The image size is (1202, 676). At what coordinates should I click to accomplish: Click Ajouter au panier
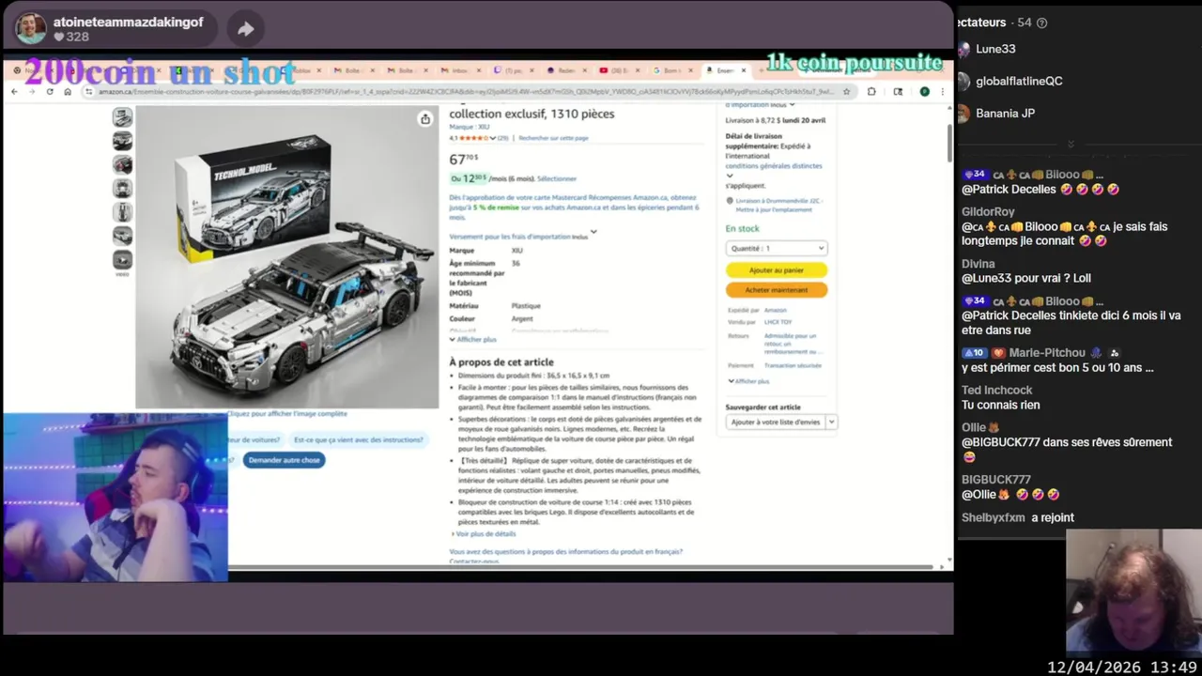(x=776, y=269)
